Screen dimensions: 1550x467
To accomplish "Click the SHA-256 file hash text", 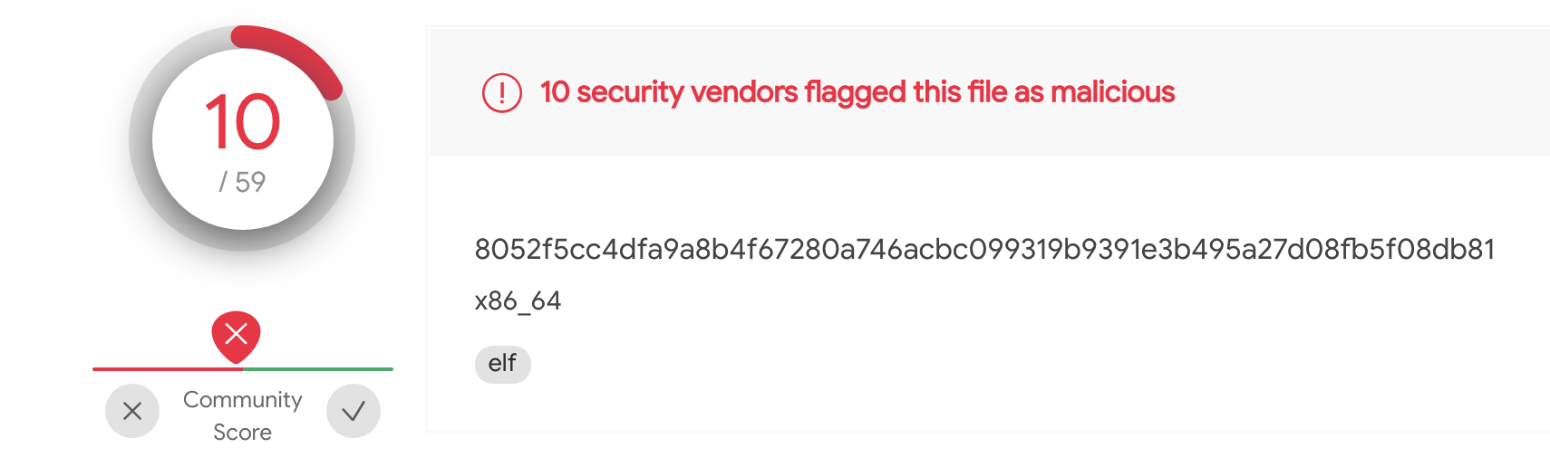I will point(984,250).
